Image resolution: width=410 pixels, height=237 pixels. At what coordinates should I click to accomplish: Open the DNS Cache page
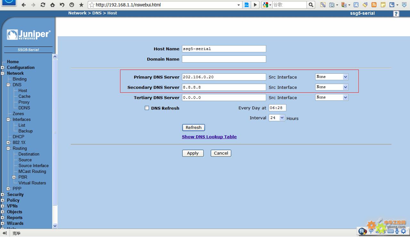[24, 97]
